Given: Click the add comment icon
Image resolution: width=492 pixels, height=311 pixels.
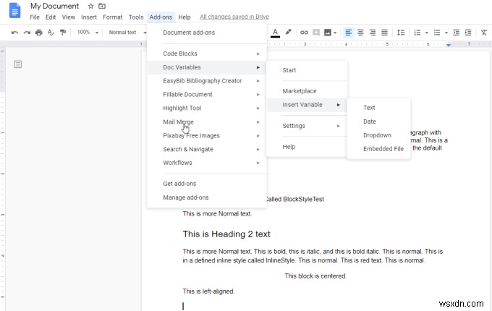Looking at the screenshot, I should (316, 33).
